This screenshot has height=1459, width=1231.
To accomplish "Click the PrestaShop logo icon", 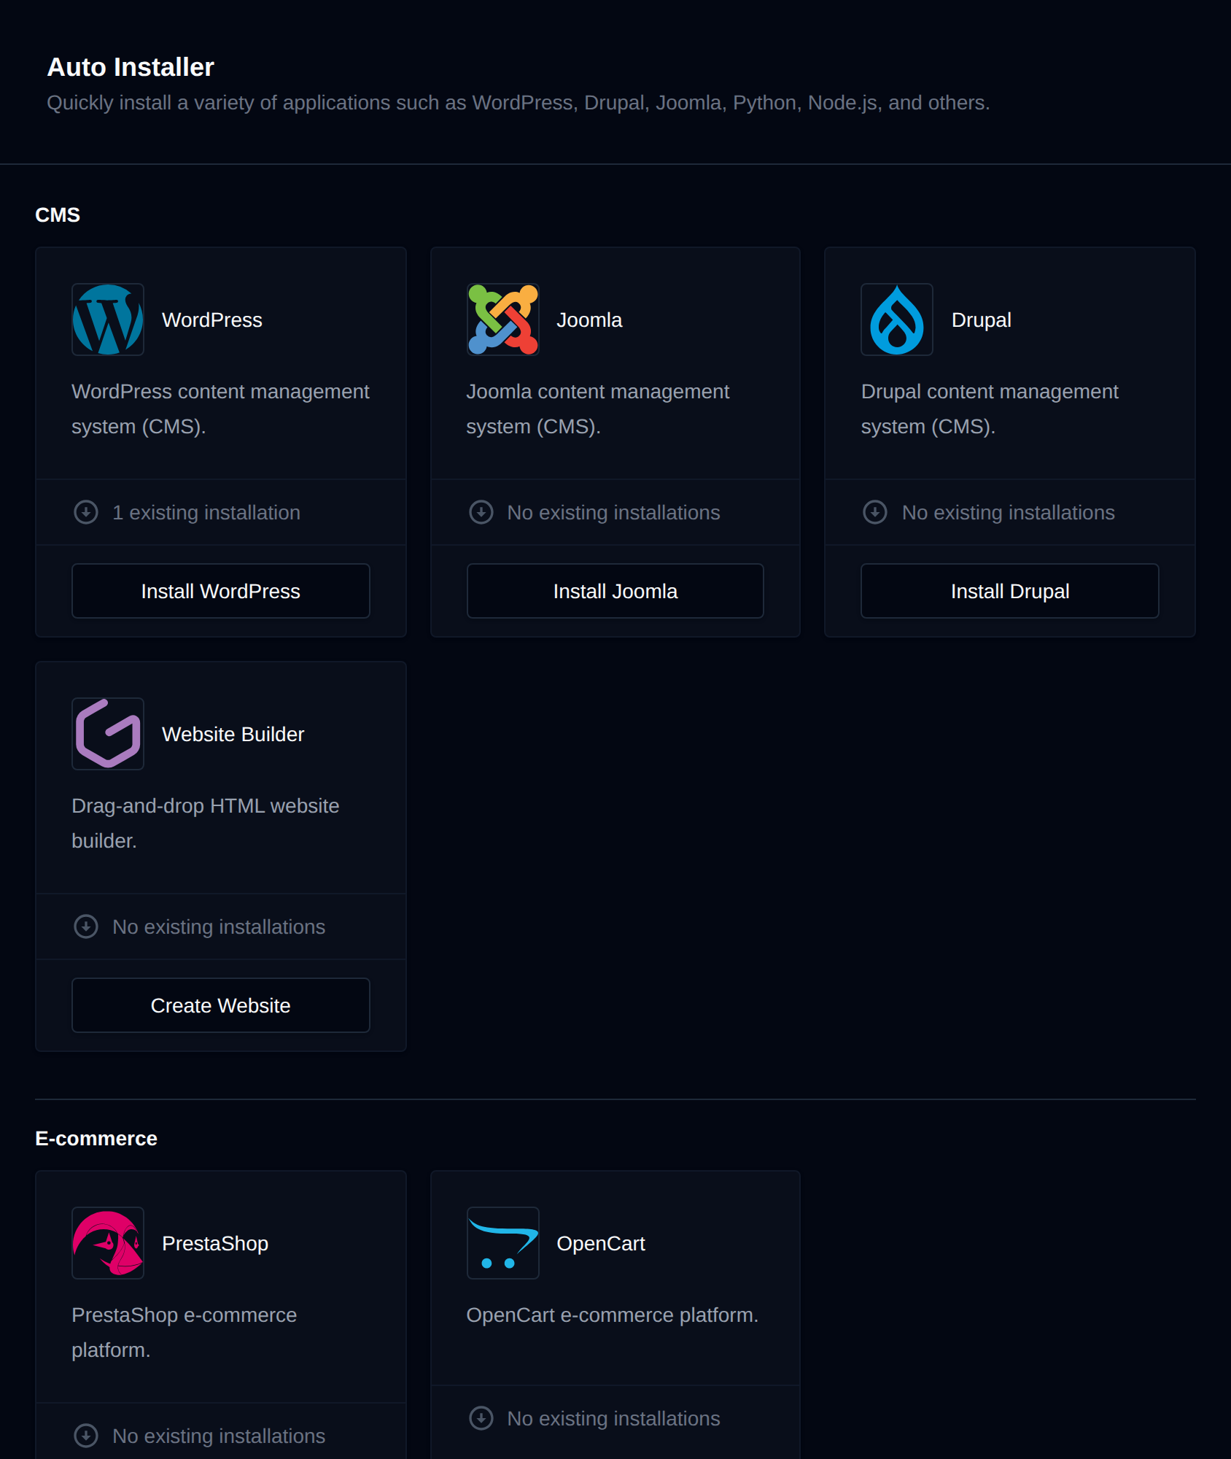I will tap(108, 1243).
